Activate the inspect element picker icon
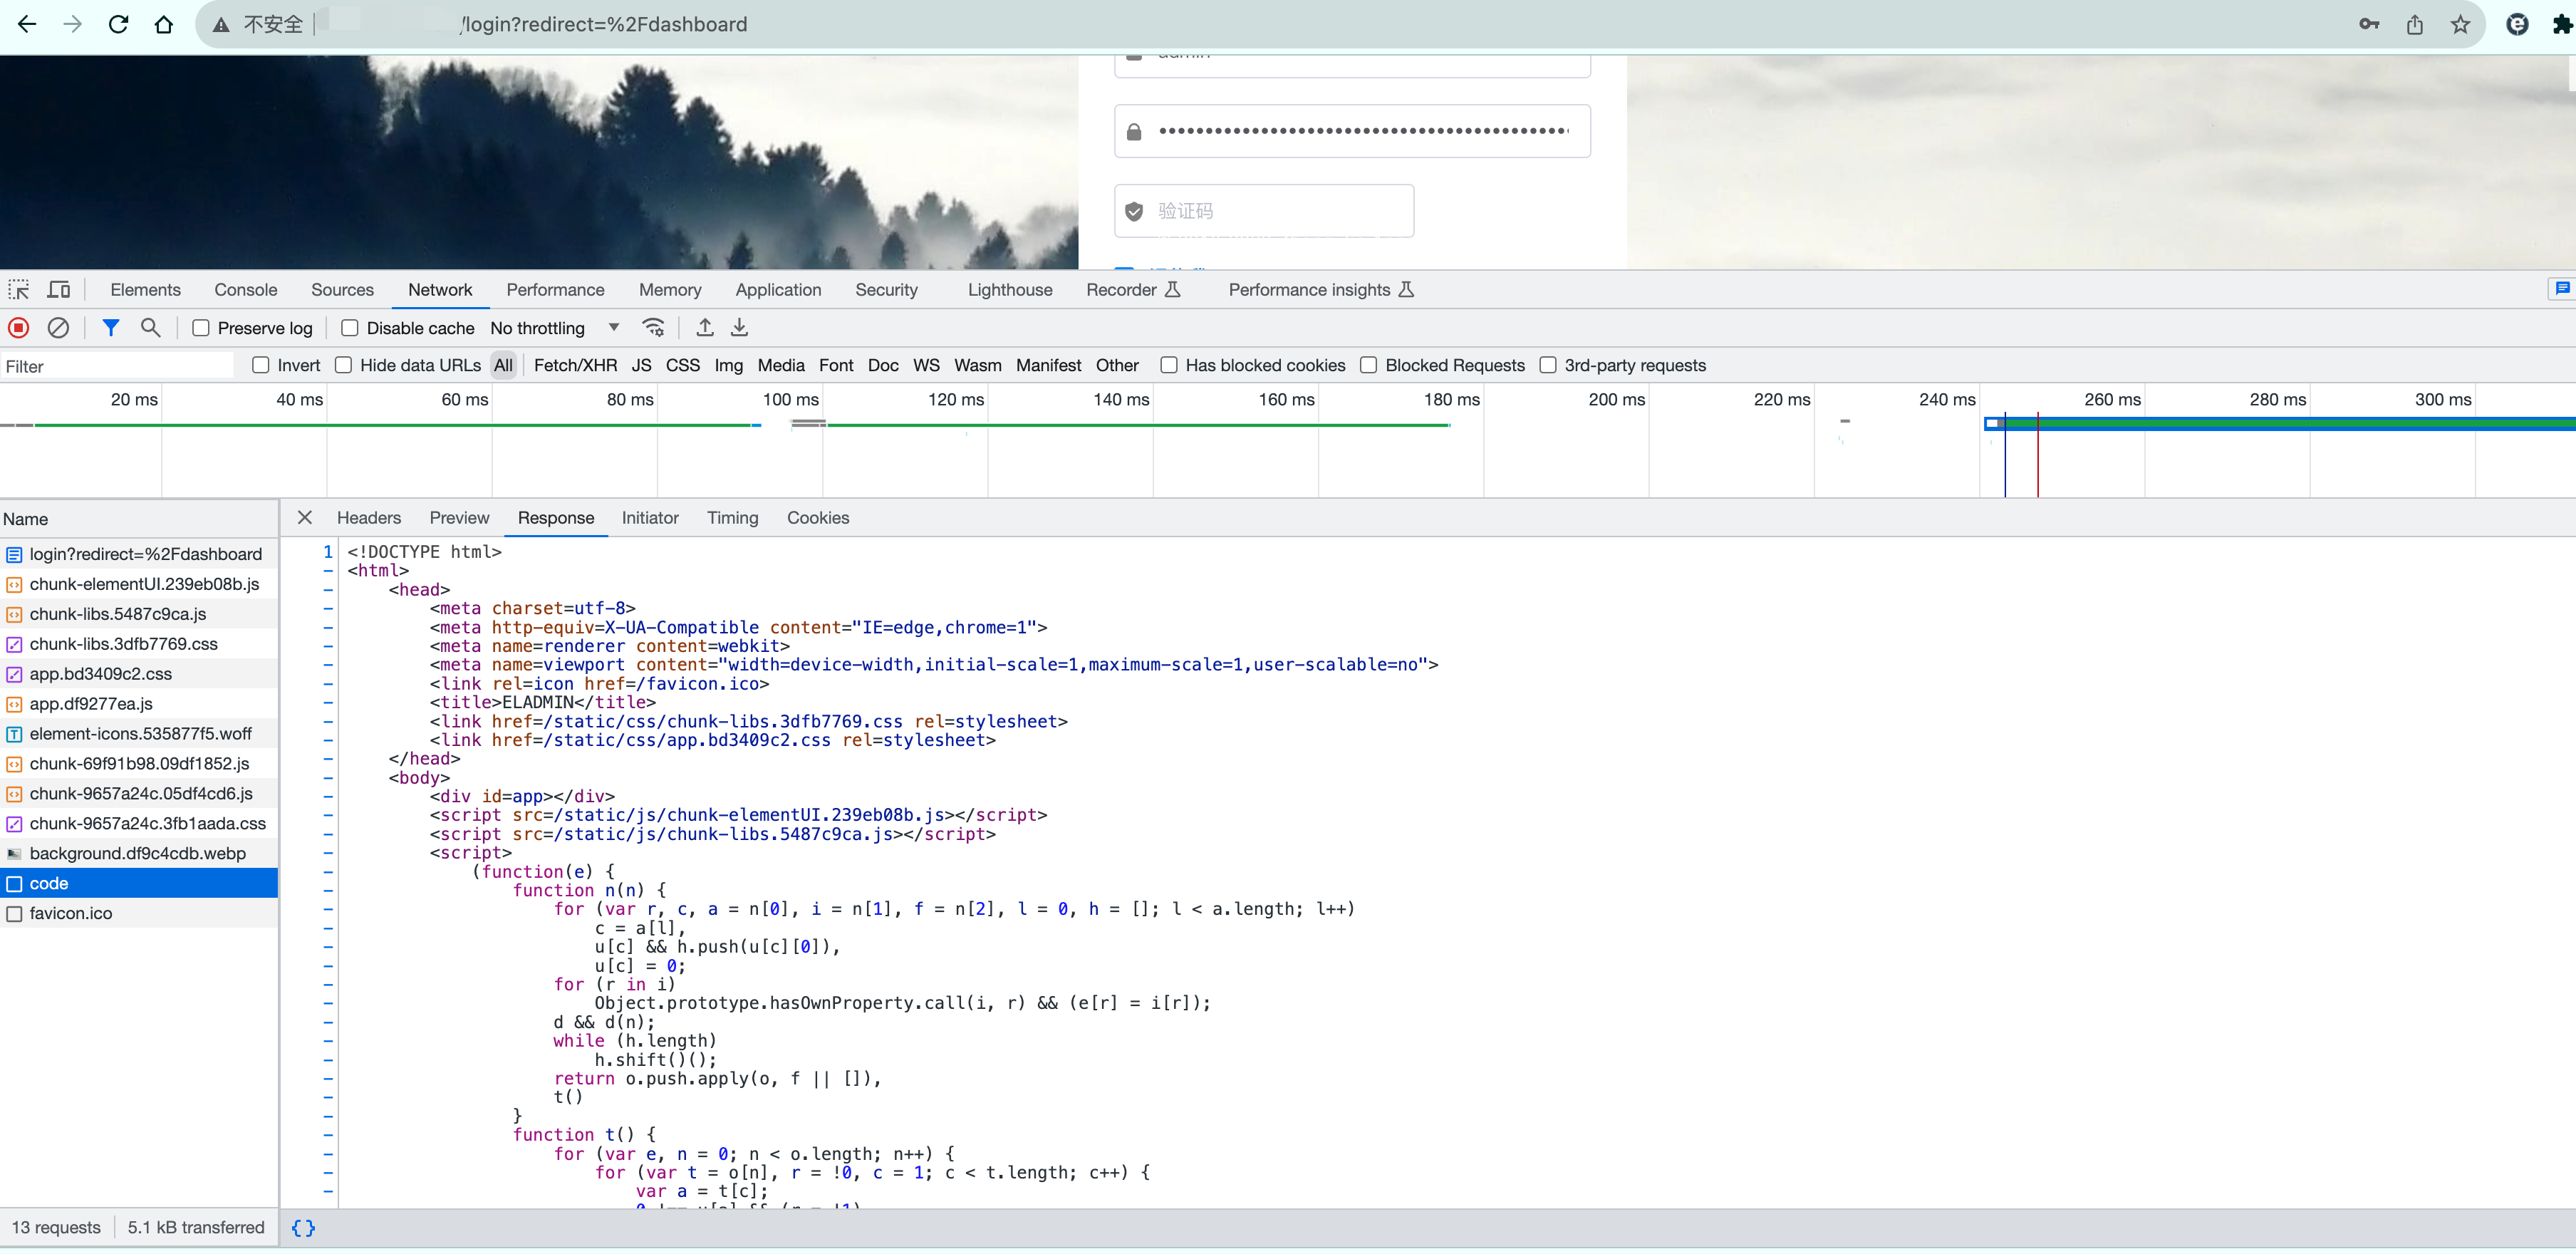 [19, 290]
